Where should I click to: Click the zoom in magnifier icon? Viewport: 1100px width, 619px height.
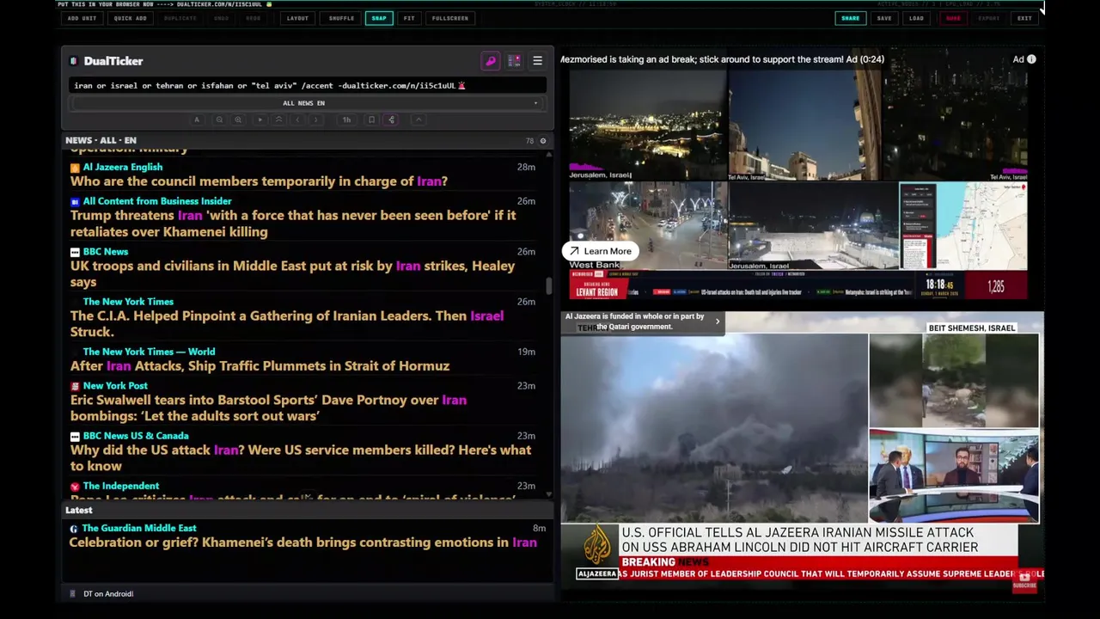(x=238, y=120)
